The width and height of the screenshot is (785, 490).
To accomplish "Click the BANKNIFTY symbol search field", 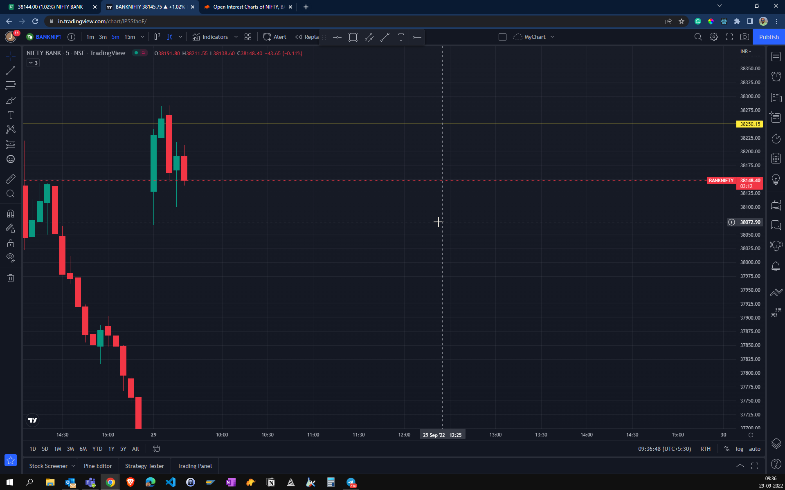I will pyautogui.click(x=44, y=37).
